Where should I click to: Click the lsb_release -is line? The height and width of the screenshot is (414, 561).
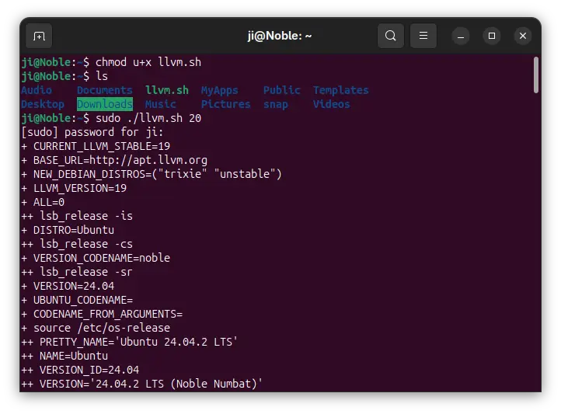coord(77,216)
